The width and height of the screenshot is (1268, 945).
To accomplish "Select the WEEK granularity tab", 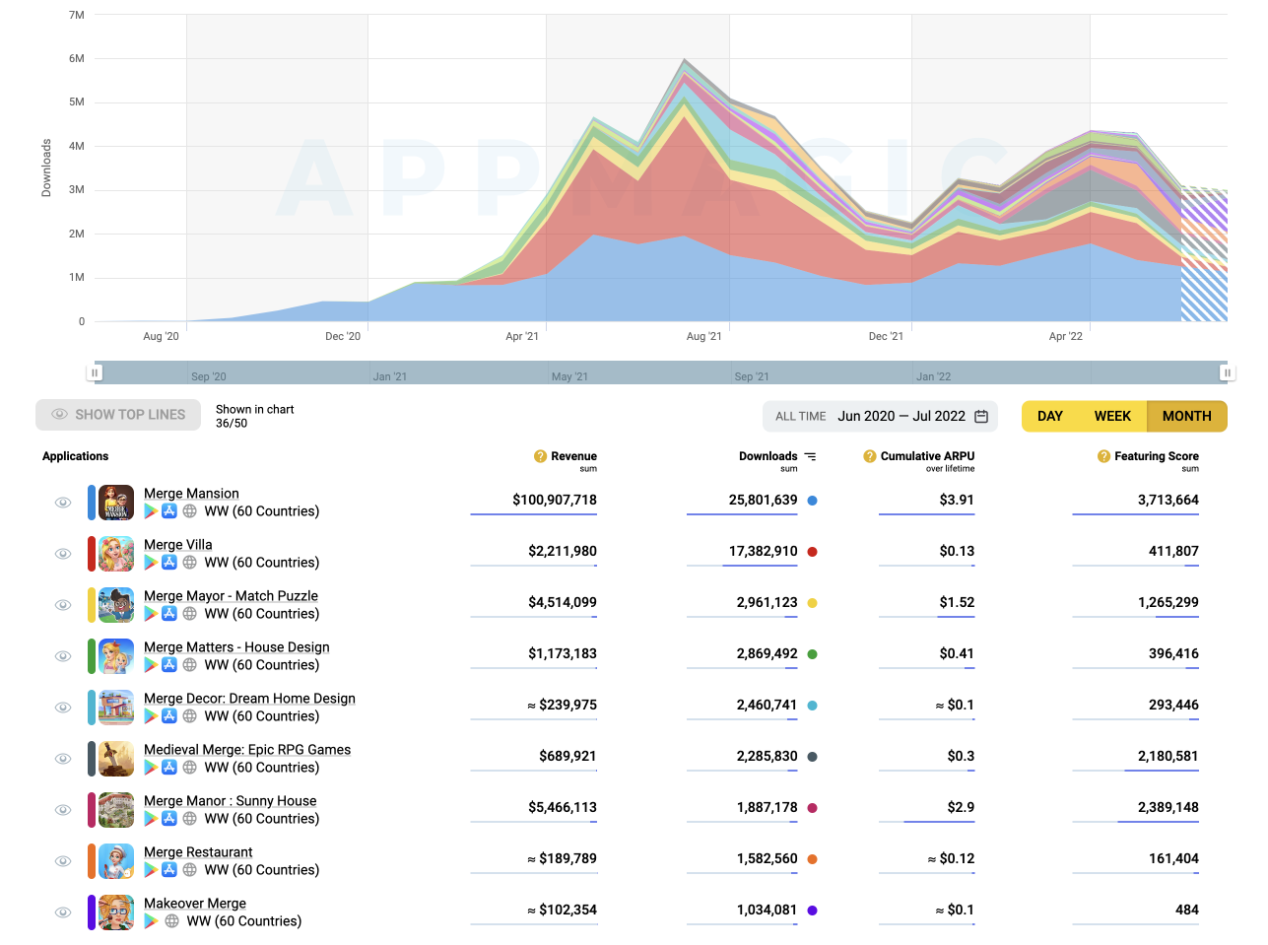I will pyautogui.click(x=1112, y=417).
